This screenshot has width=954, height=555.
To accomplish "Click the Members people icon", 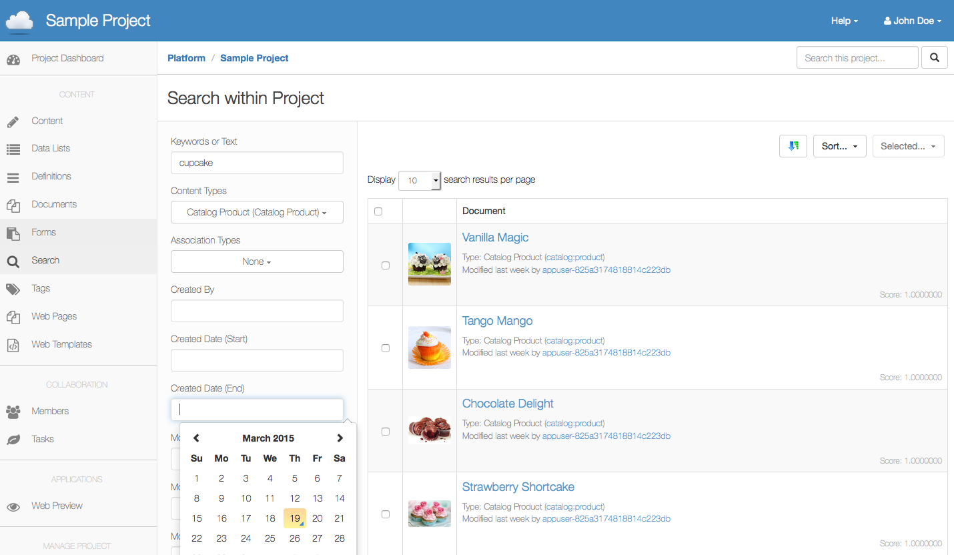I will click(13, 412).
